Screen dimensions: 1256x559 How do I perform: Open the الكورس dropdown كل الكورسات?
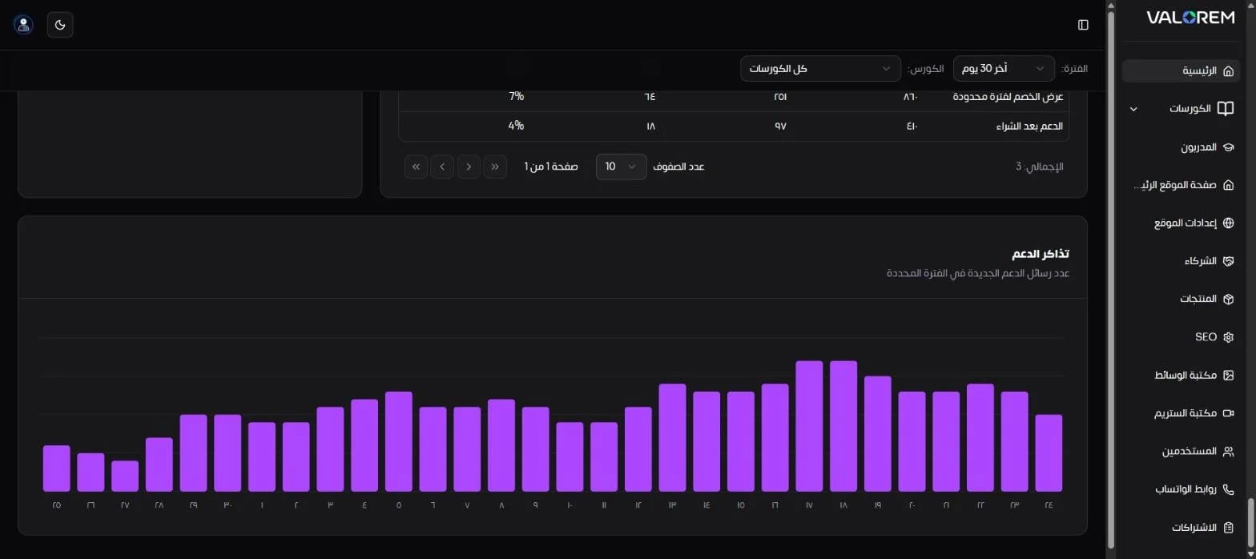point(820,69)
